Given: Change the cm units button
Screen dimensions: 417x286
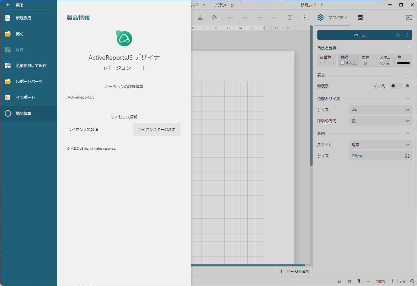Looking at the screenshot, I should 402,281.
